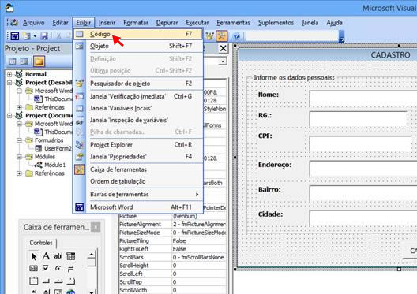Select the Pointer (Select Objects) tool in toolbox

pos(33,256)
